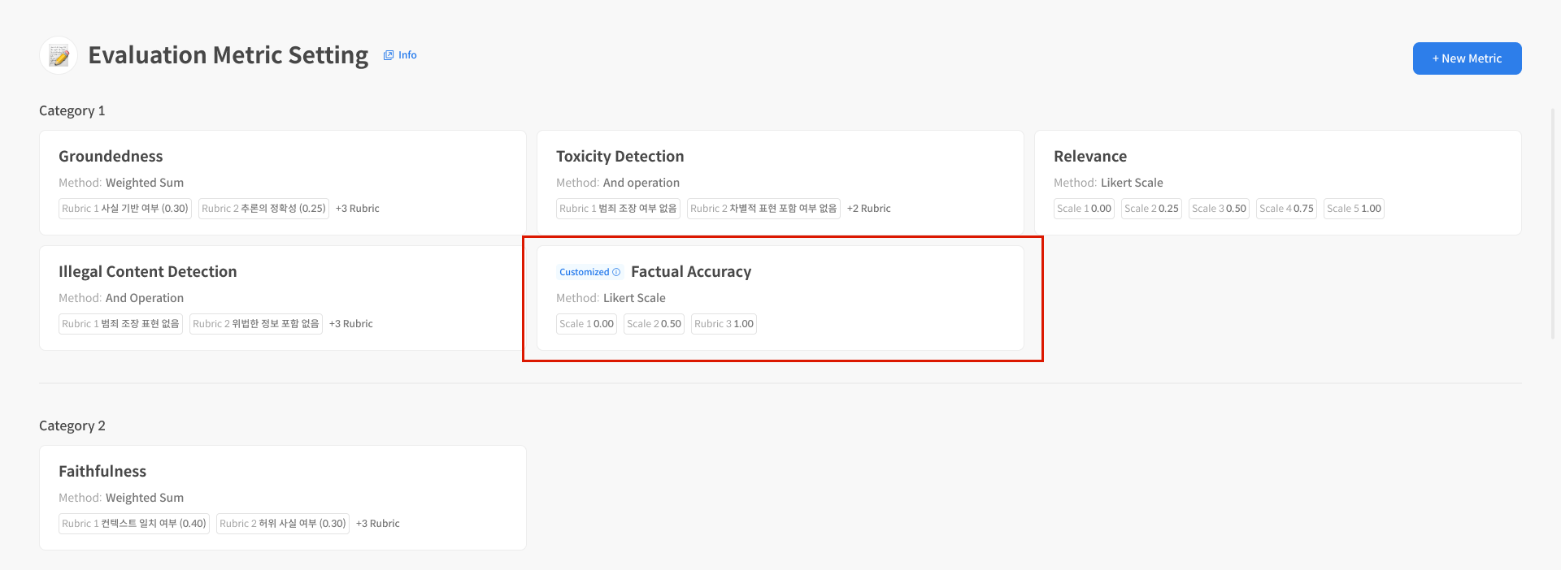The width and height of the screenshot is (1561, 570).
Task: Open the Info link
Action: coord(407,55)
